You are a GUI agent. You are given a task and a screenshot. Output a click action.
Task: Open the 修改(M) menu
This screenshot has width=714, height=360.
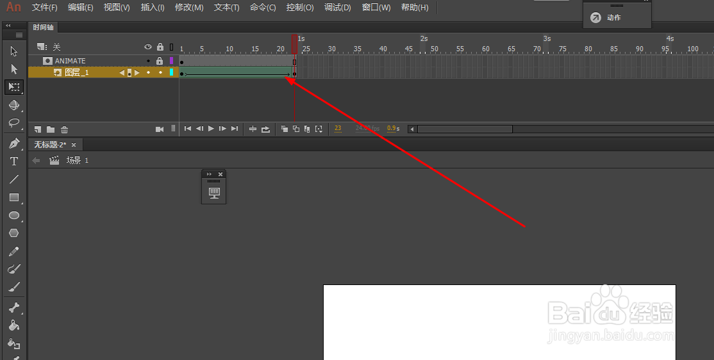point(189,7)
